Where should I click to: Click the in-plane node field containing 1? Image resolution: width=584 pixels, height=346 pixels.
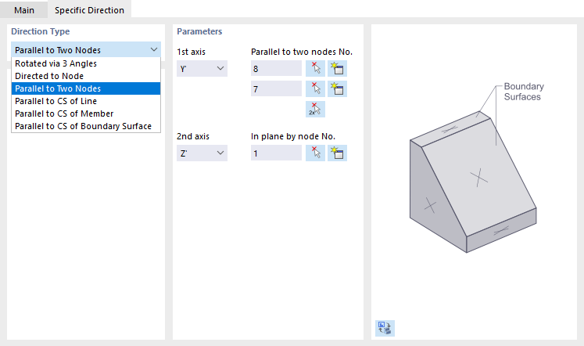pos(276,153)
